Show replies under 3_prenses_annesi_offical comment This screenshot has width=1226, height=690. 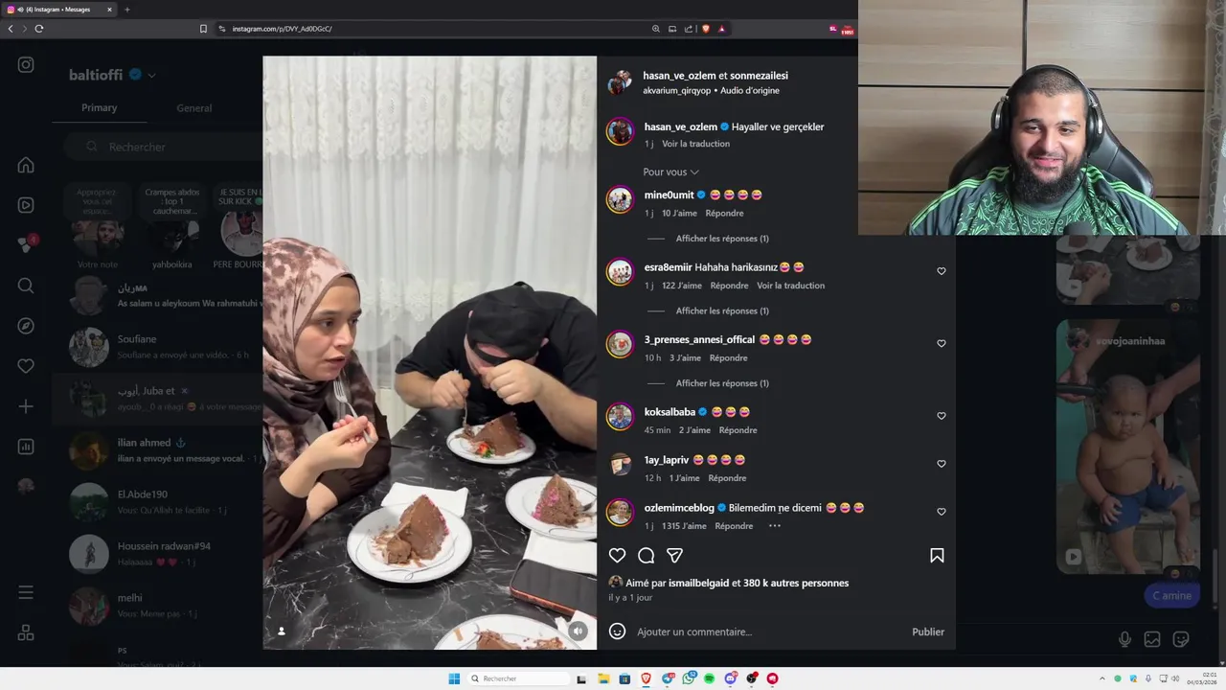pyautogui.click(x=722, y=383)
